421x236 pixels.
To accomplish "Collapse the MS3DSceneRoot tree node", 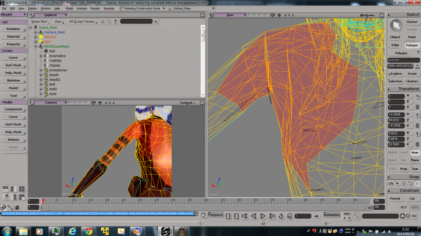I will tap(36, 46).
